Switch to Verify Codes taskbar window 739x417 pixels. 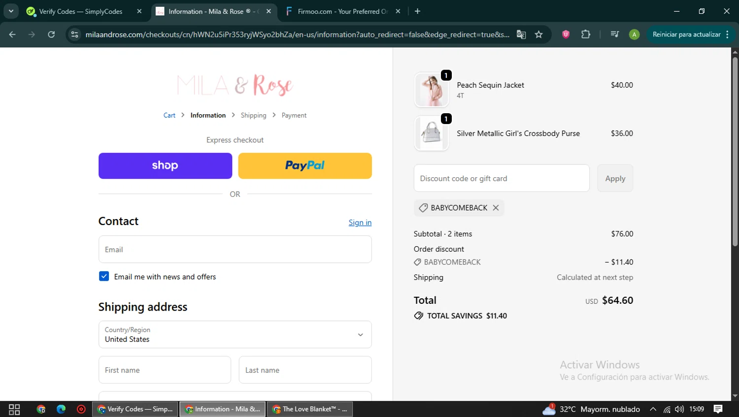pos(135,409)
